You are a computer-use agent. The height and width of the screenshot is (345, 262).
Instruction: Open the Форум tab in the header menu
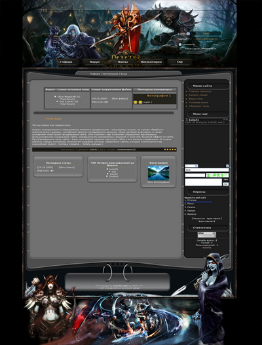tap(94, 62)
